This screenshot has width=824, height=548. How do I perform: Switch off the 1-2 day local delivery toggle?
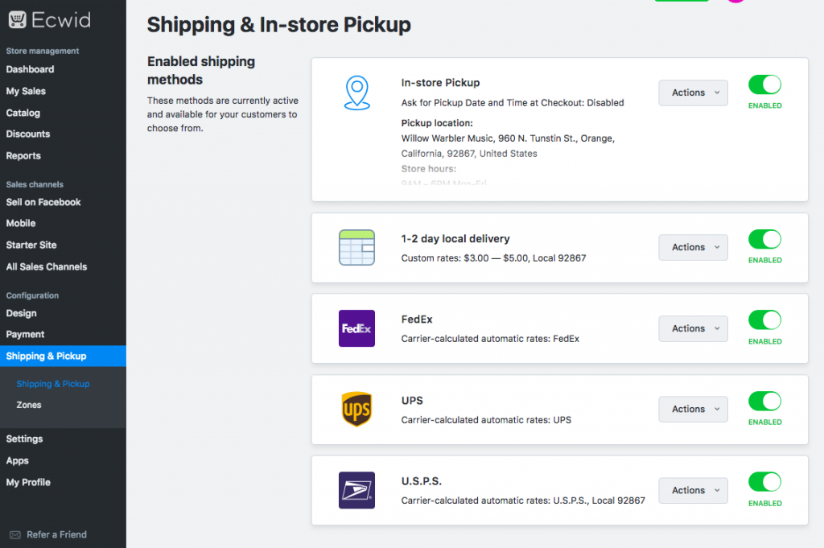coord(764,239)
